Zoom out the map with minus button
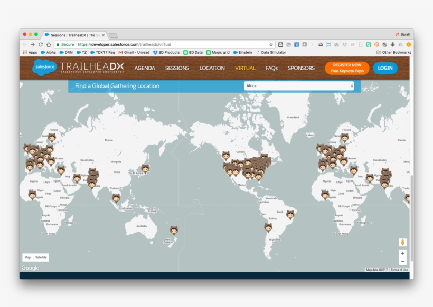Screen dimensions: 433x307 tap(402, 261)
